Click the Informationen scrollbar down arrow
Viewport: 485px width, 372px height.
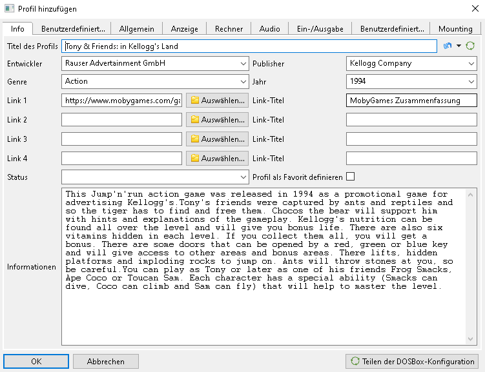[x=471, y=339]
